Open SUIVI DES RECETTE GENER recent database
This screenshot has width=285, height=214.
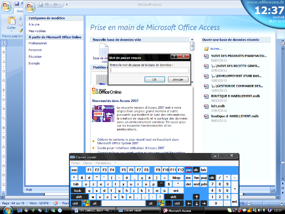tap(235, 66)
